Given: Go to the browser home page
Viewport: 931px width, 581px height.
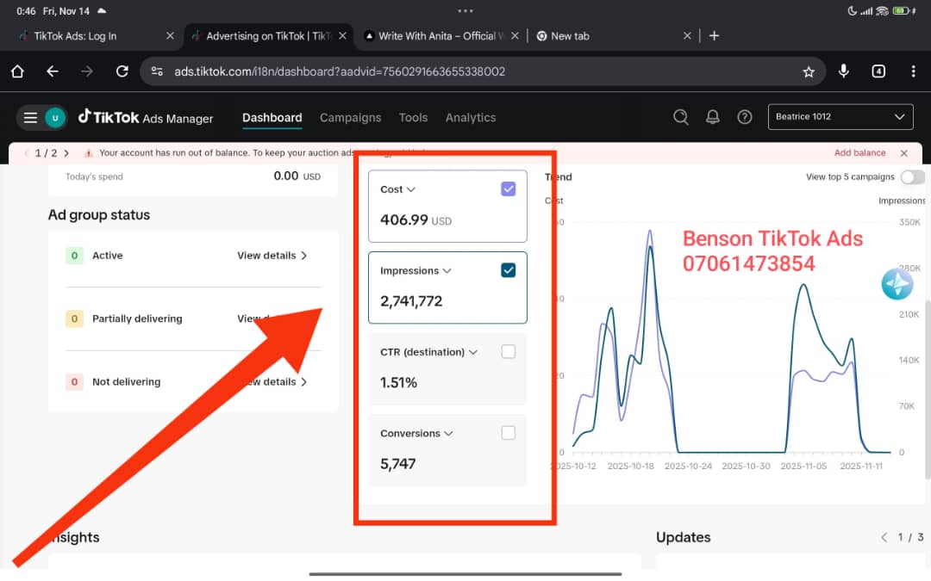Looking at the screenshot, I should coord(17,71).
